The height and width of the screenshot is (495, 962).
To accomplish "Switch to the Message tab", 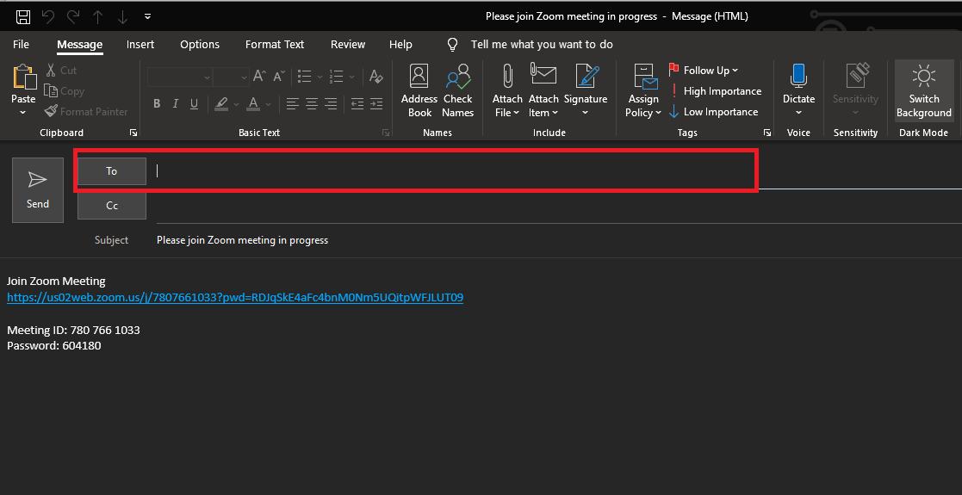I will point(80,44).
